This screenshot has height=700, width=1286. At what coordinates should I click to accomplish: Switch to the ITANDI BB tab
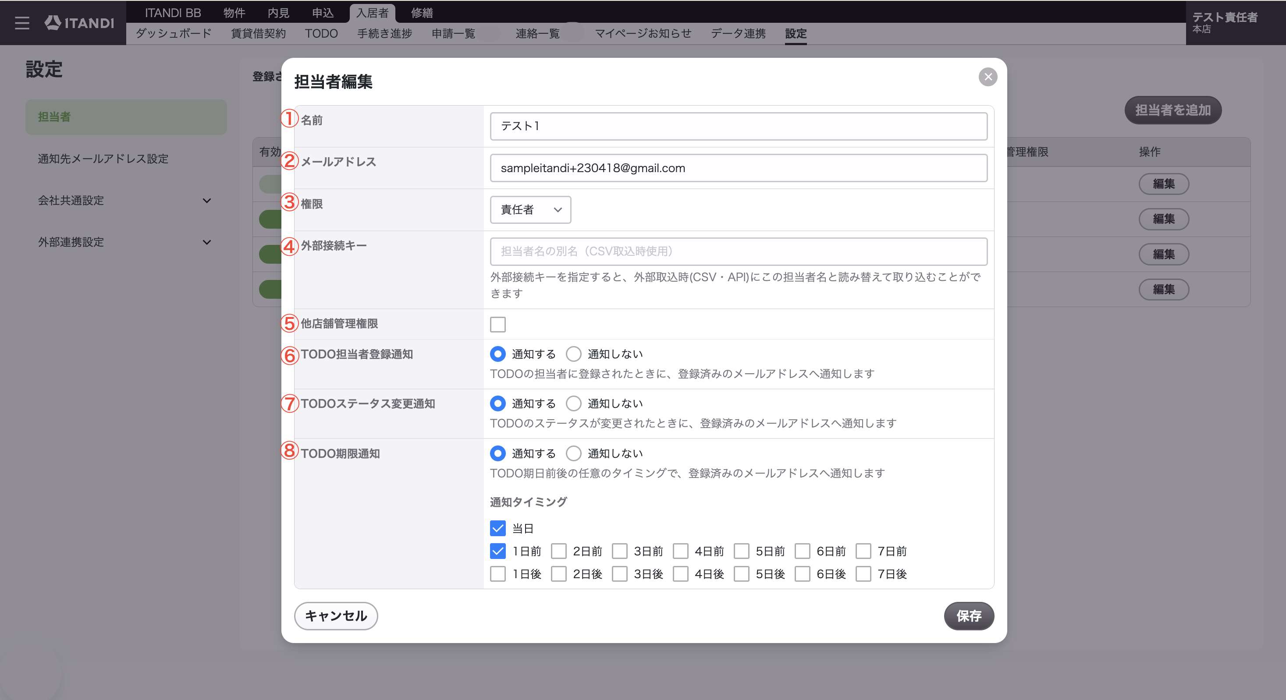[x=173, y=12]
